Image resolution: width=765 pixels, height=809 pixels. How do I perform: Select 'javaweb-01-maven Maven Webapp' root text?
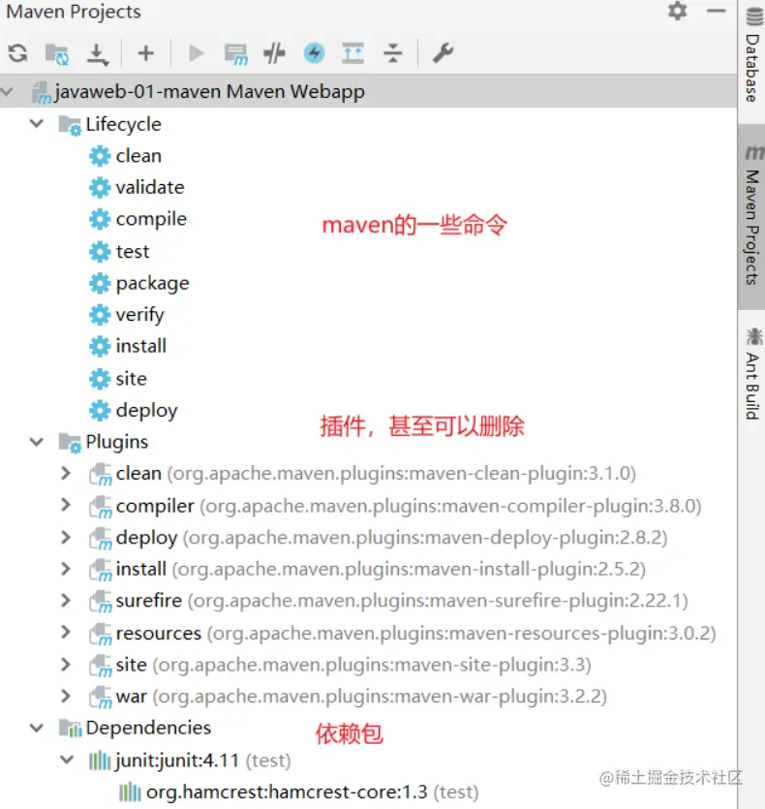pos(209,92)
